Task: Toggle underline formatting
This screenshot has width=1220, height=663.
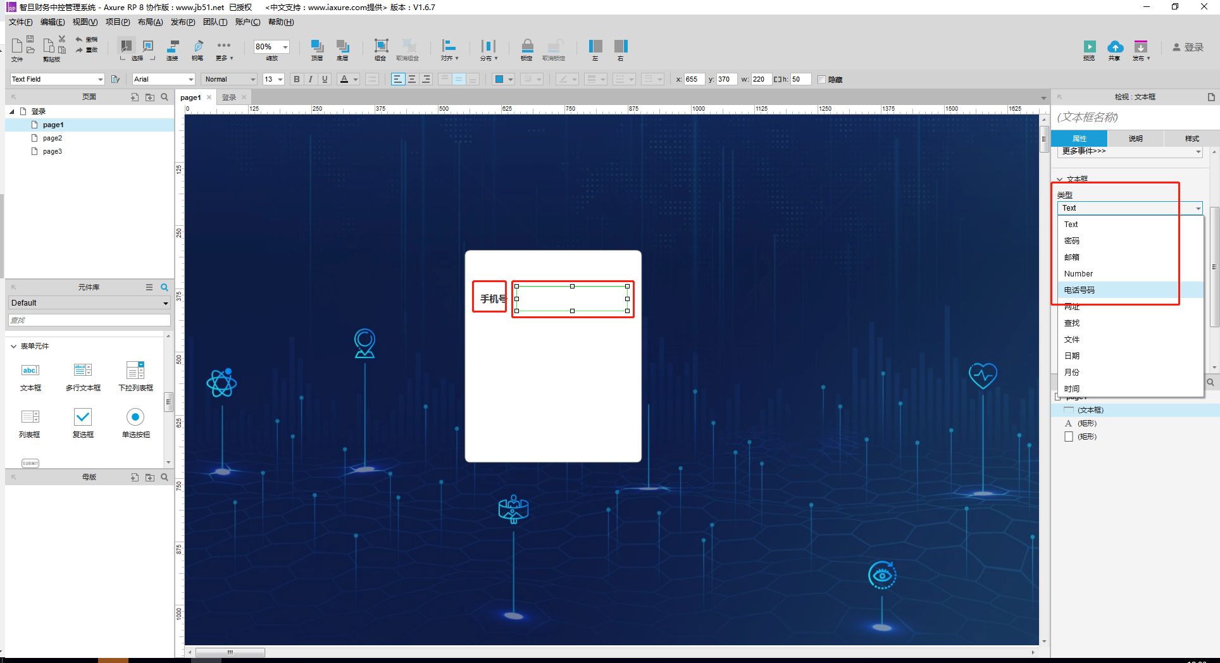Action: 325,79
